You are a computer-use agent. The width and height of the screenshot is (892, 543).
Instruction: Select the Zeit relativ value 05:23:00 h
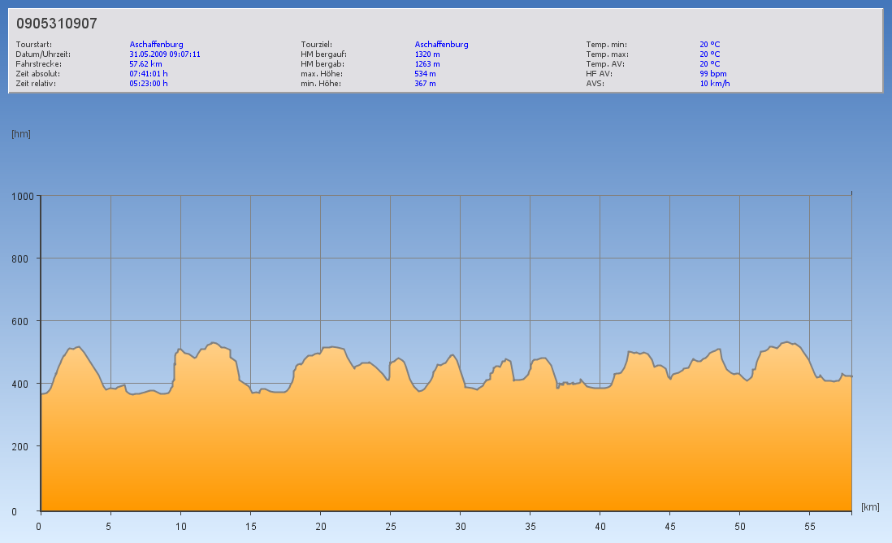149,83
